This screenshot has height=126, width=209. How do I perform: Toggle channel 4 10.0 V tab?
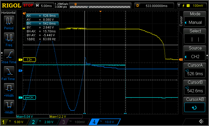[x=105, y=122]
